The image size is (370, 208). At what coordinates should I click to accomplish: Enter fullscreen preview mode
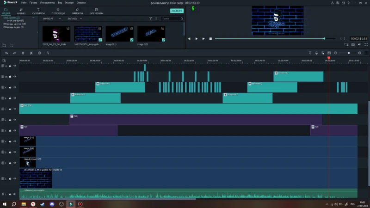point(366,44)
